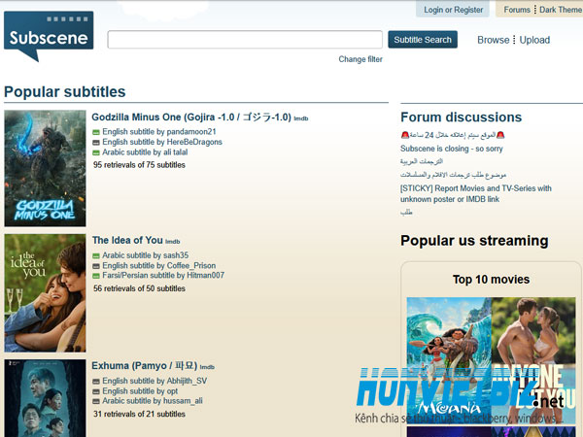Open the imdb link next to Godzilla Minus One
The height and width of the screenshot is (437, 583).
coord(301,118)
